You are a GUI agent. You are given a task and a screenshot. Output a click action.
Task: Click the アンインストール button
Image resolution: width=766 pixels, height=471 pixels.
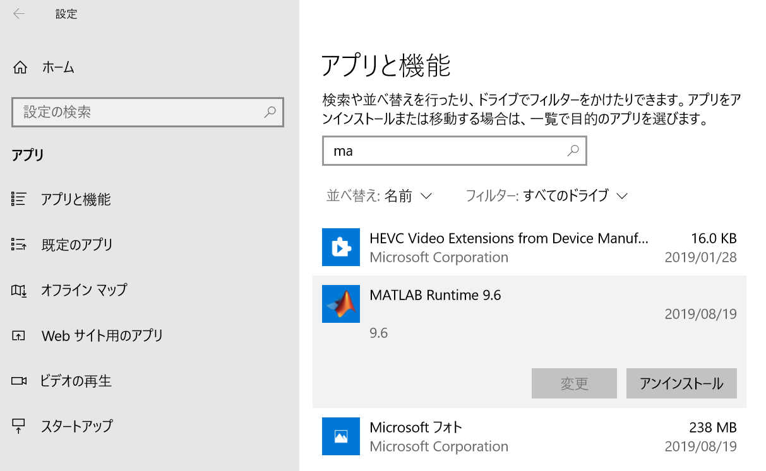click(681, 383)
